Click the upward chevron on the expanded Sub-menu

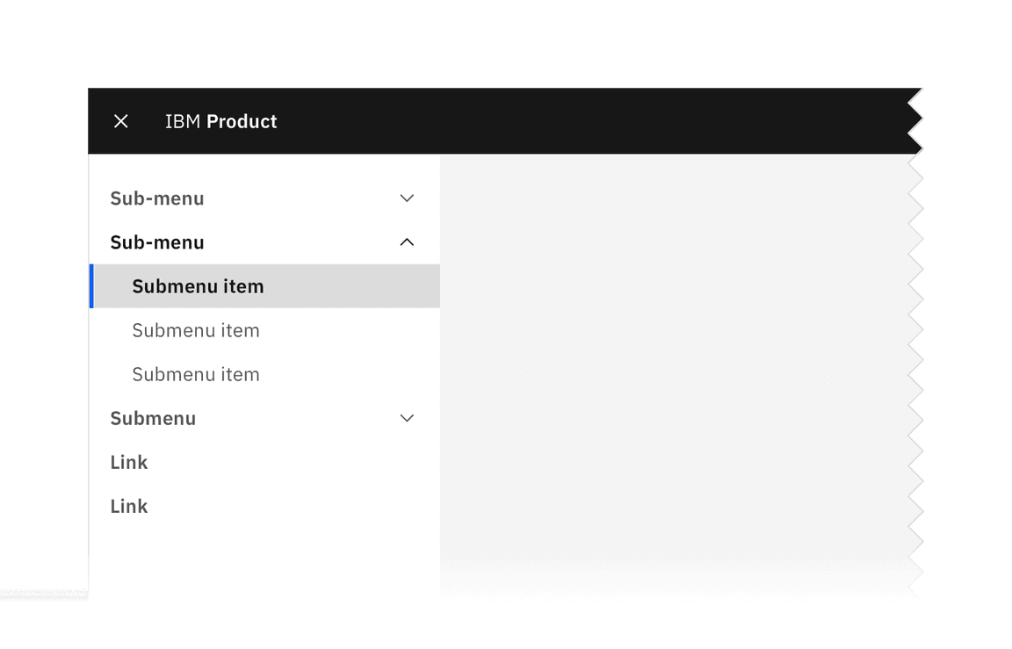(x=406, y=242)
